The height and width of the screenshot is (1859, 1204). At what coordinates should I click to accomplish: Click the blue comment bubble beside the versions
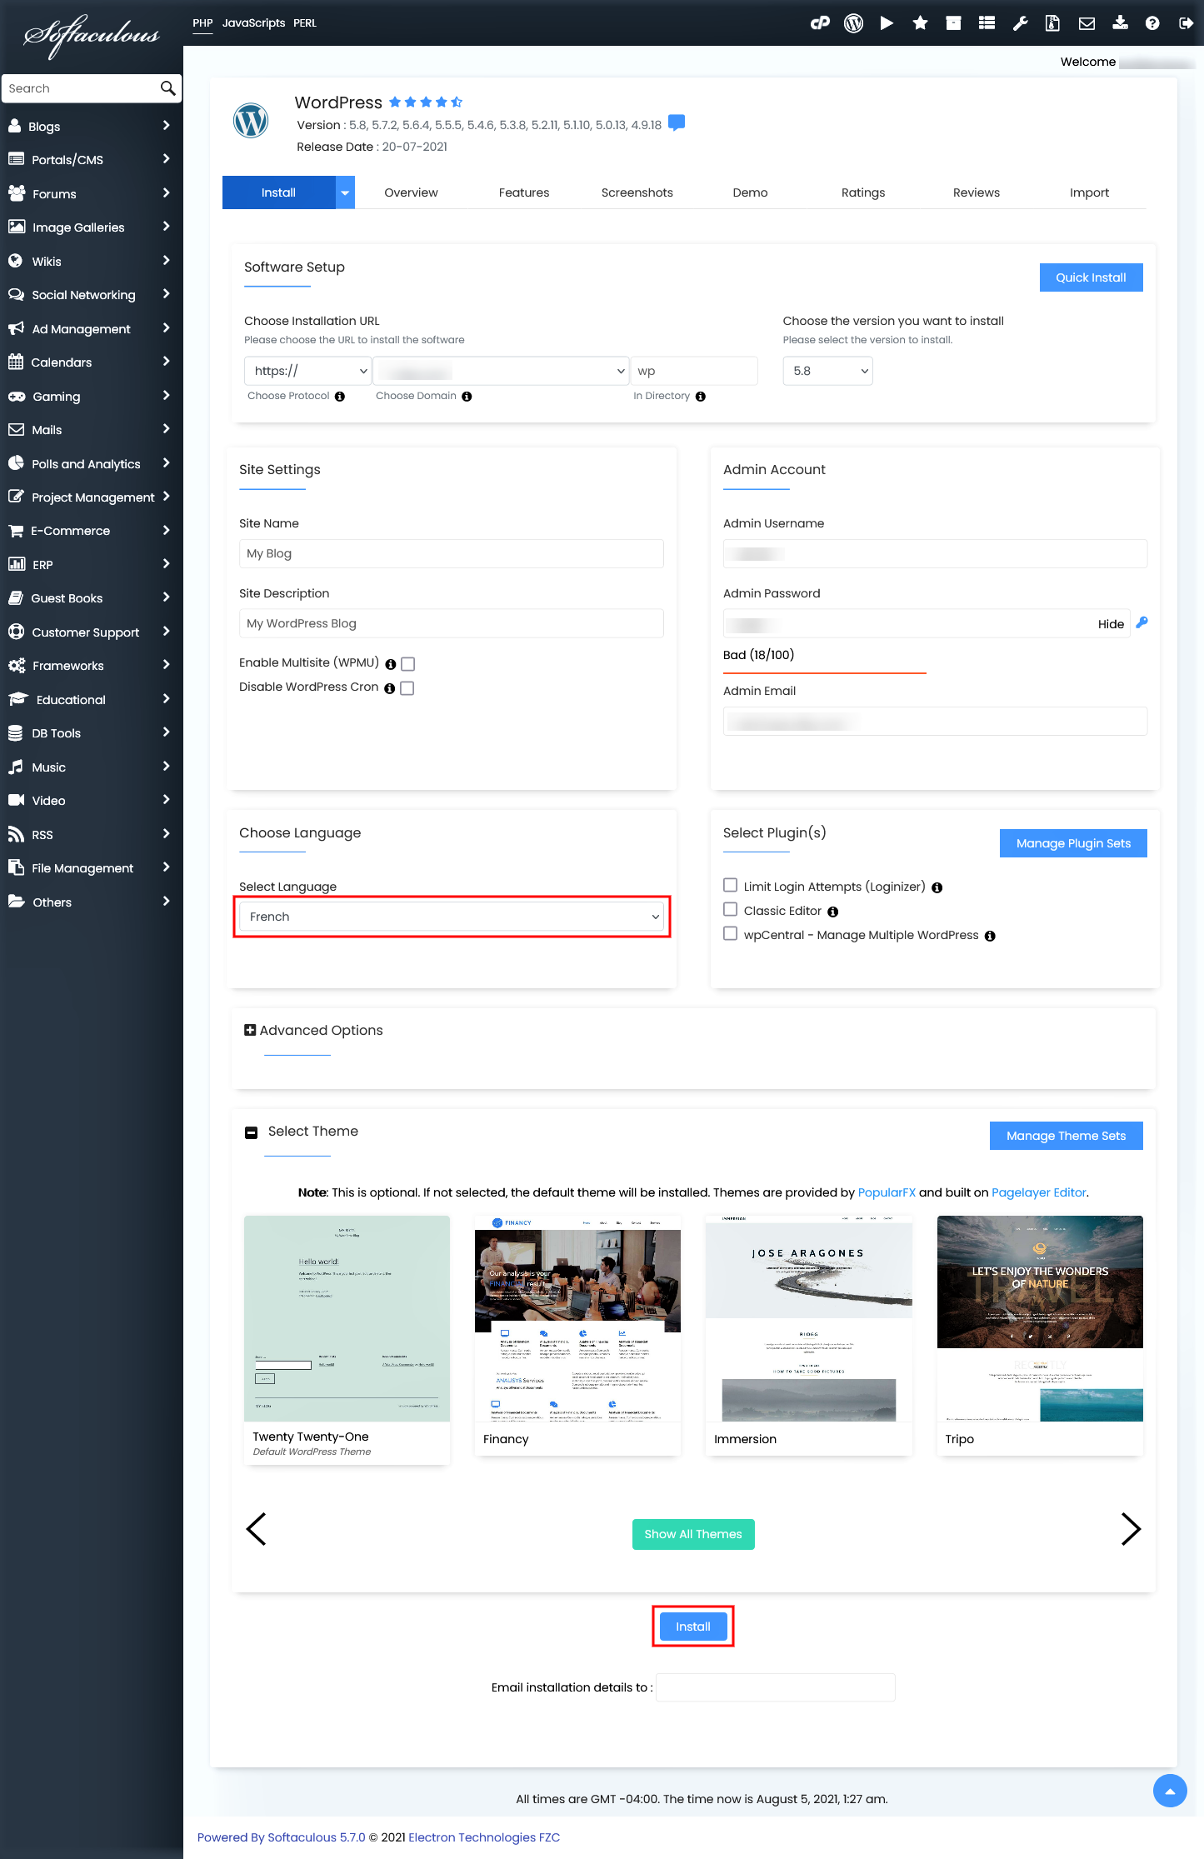[677, 123]
